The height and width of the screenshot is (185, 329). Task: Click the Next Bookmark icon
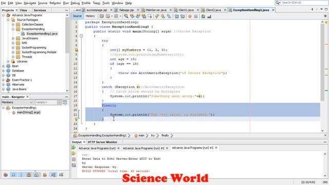pyautogui.click(x=163, y=16)
